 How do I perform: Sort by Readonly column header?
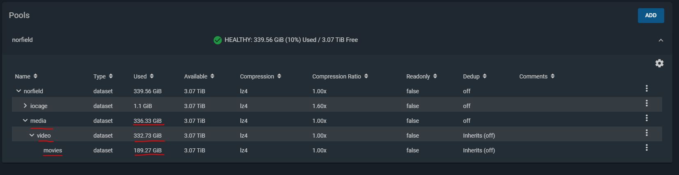(x=422, y=76)
